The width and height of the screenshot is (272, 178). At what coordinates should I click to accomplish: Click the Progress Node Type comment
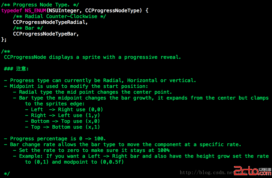pos(40,5)
